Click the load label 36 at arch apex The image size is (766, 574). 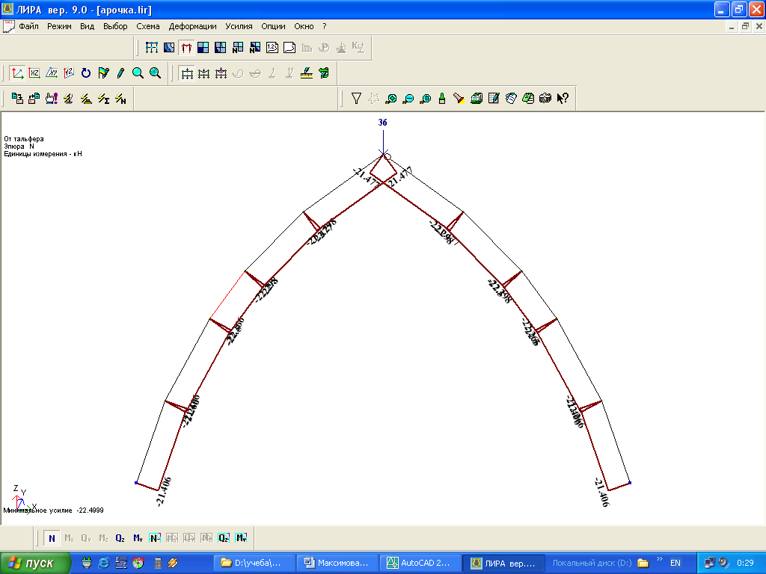(382, 123)
